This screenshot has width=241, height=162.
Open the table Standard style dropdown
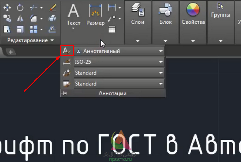119,84
